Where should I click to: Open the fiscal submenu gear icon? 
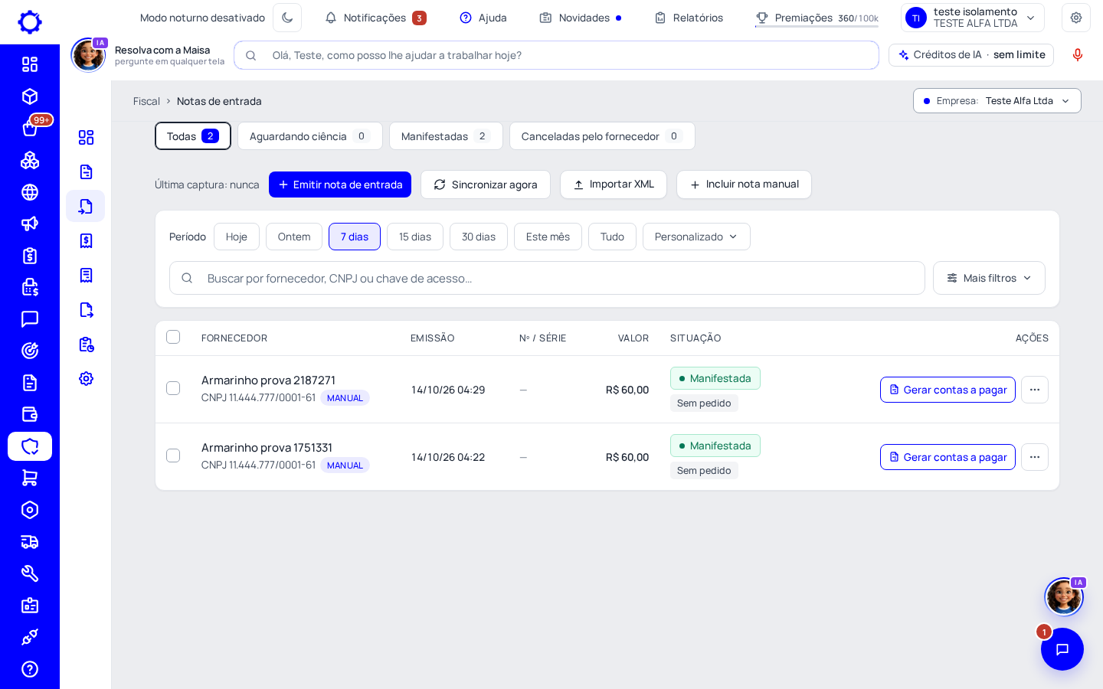86,378
